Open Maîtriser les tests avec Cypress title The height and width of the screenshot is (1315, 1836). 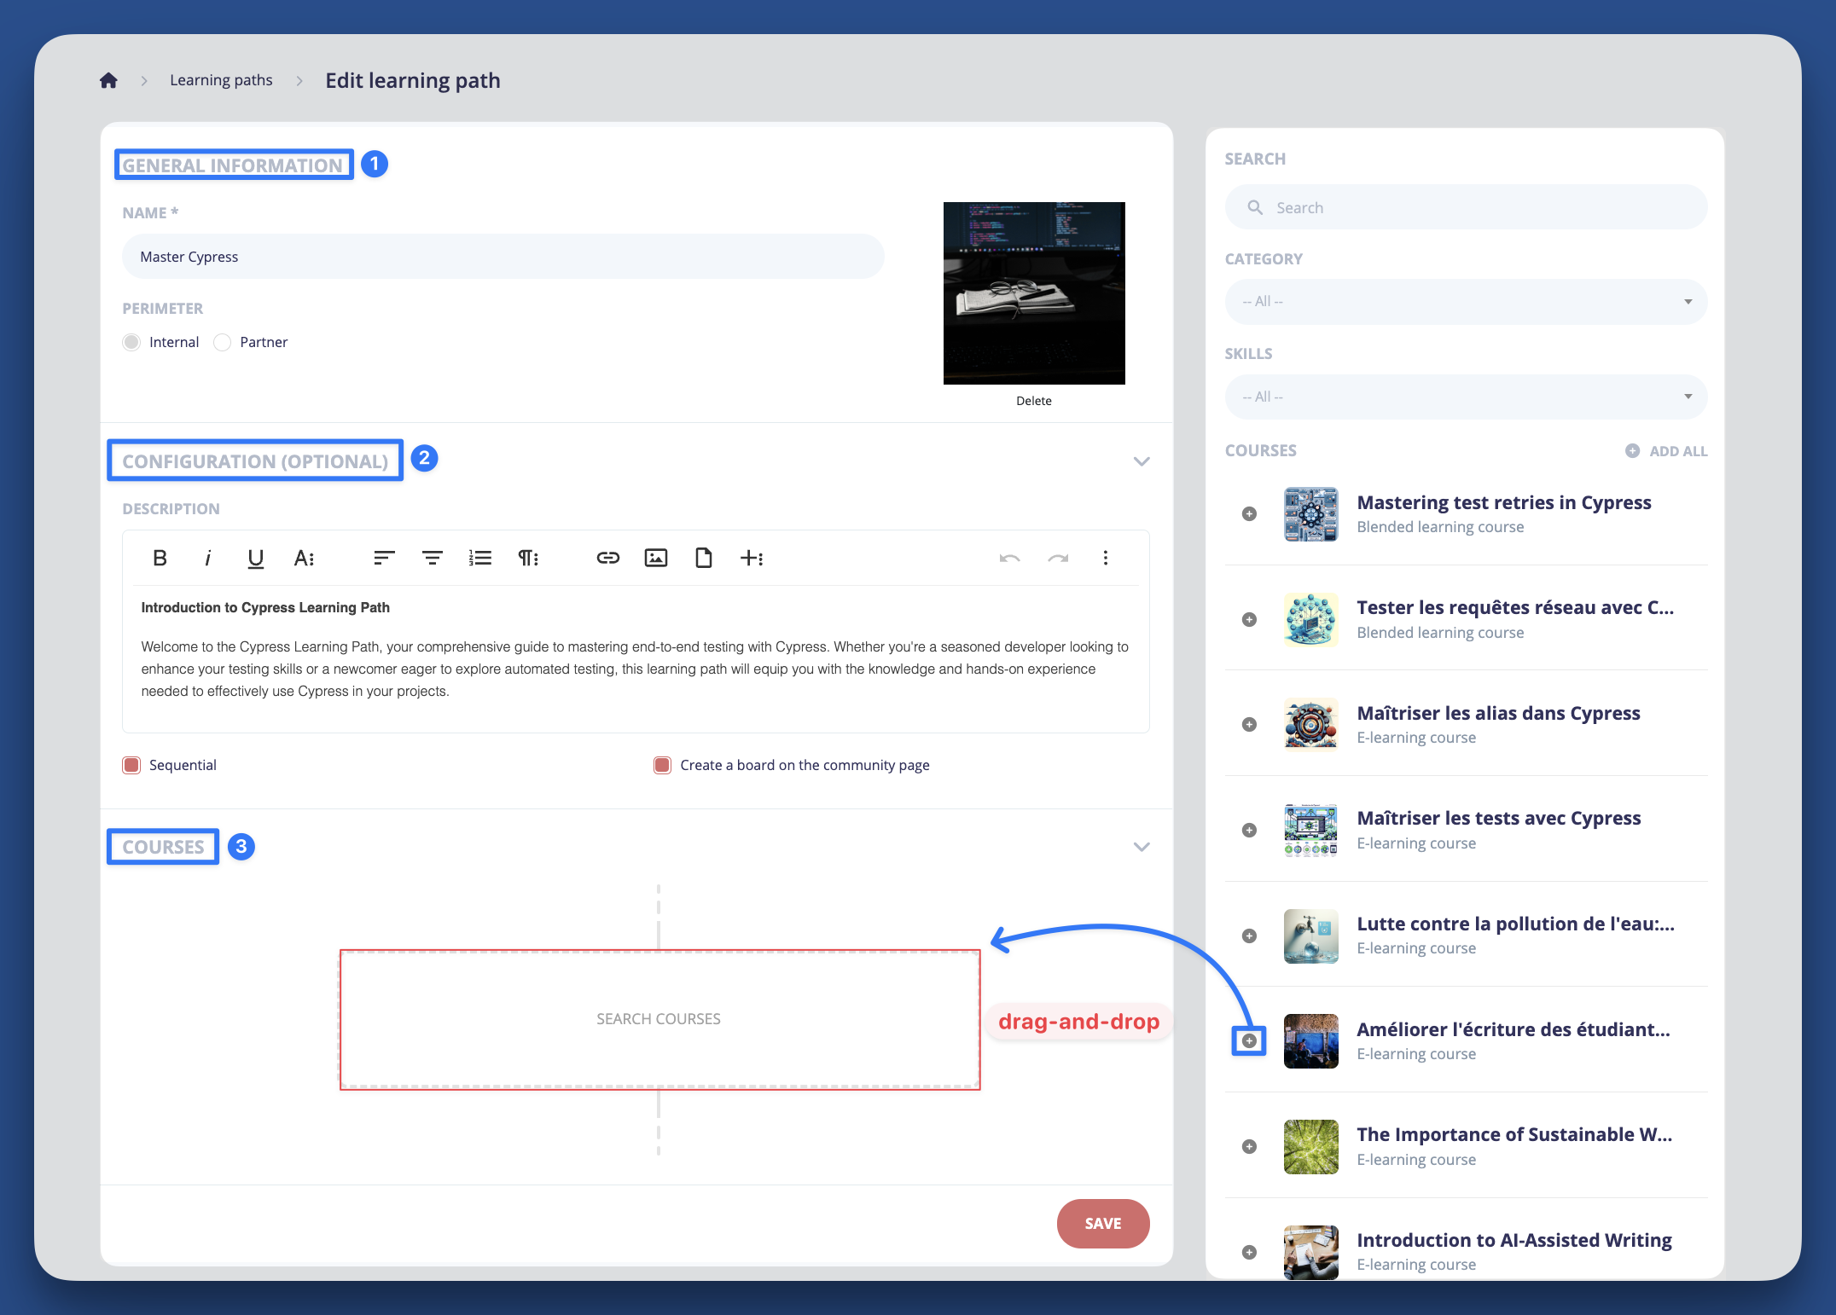1499,818
